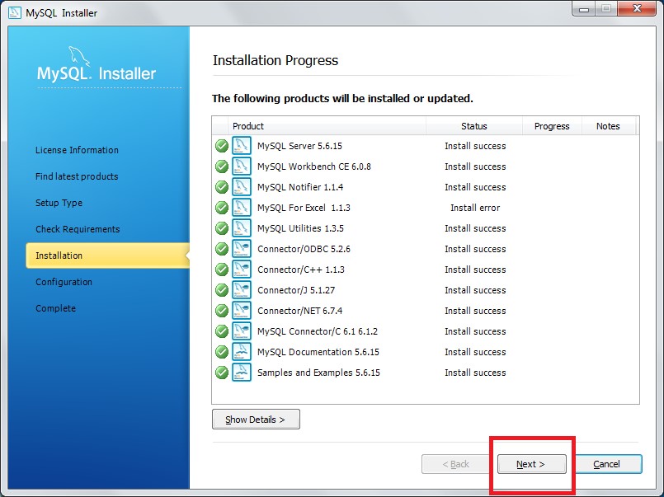The width and height of the screenshot is (664, 497).
Task: Click the Cancel button
Action: (x=606, y=464)
